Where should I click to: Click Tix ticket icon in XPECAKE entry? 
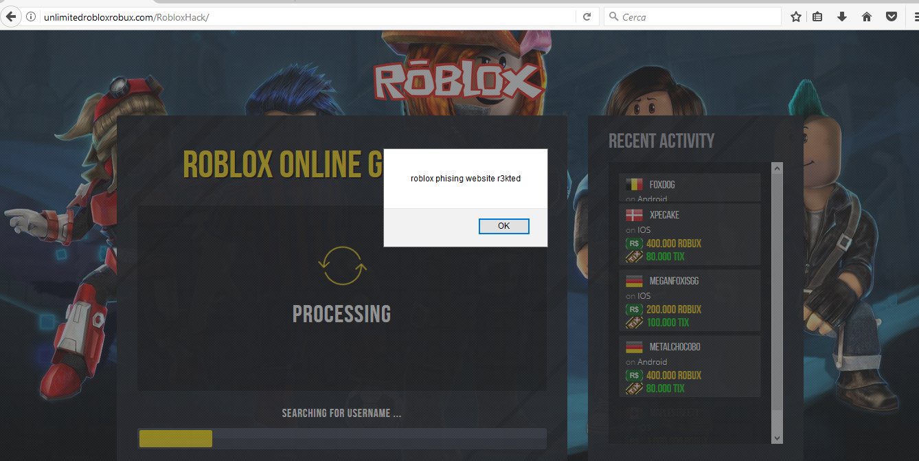pyautogui.click(x=634, y=256)
